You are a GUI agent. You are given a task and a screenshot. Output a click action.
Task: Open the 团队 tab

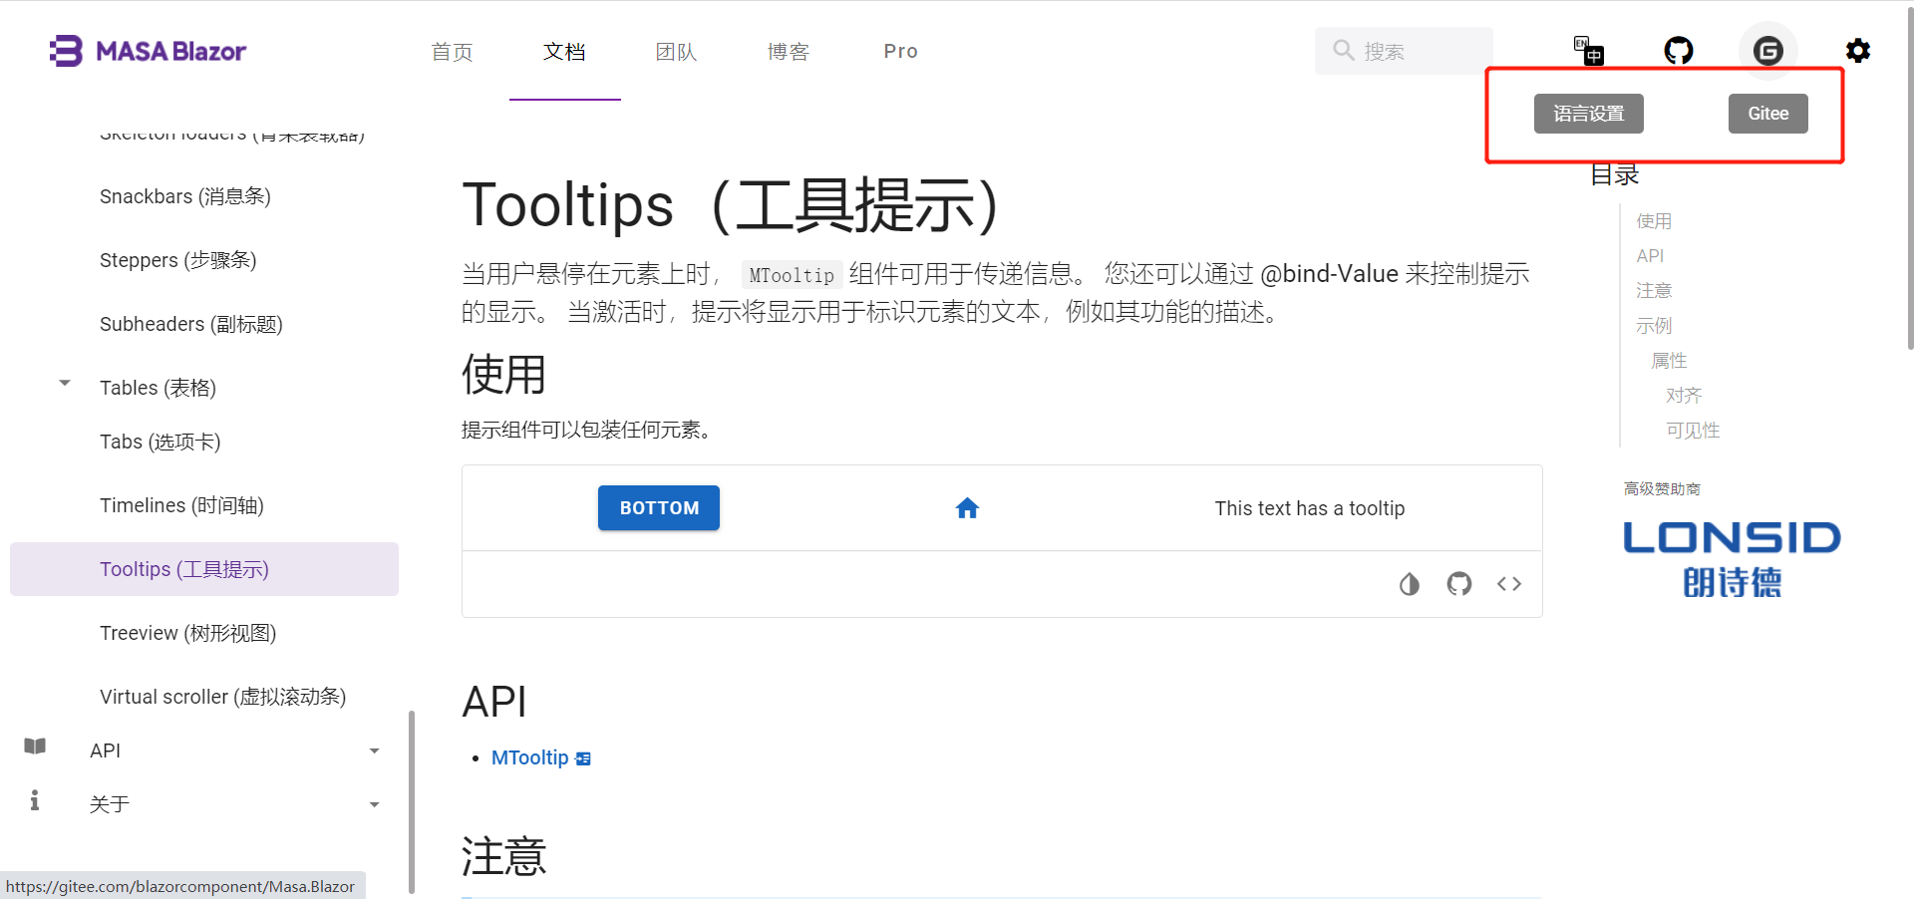click(677, 51)
